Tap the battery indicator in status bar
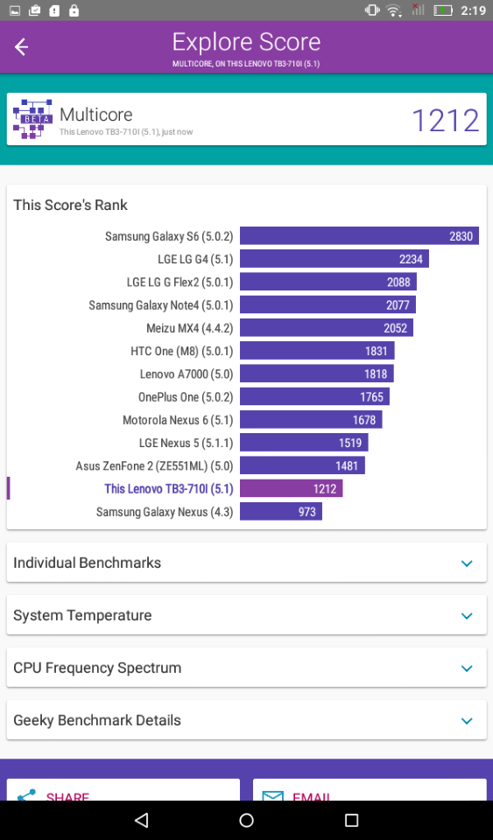Viewport: 493px width, 840px height. tap(442, 10)
